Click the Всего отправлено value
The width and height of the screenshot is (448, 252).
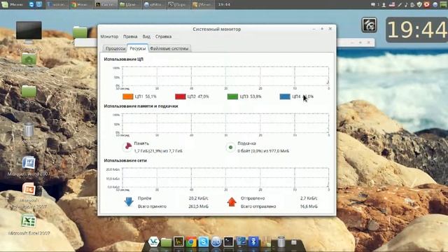tap(309, 206)
